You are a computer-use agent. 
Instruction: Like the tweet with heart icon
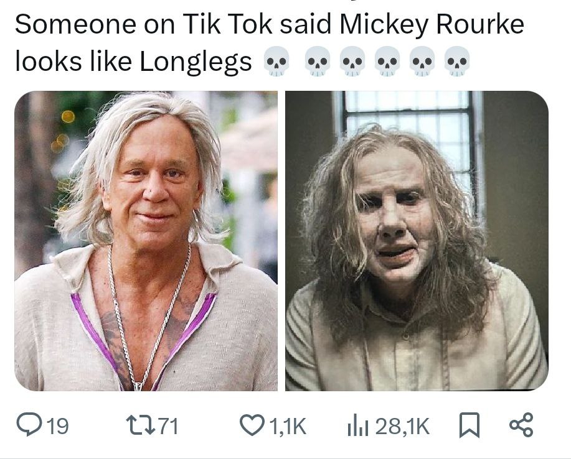point(253,425)
